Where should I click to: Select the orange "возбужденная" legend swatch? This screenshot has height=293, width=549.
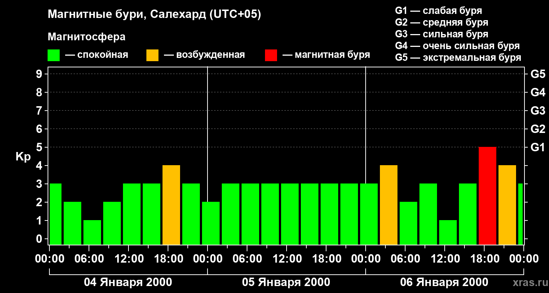(x=153, y=55)
